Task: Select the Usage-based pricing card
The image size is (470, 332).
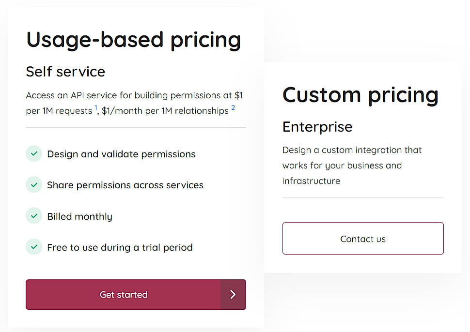Action: point(135,165)
